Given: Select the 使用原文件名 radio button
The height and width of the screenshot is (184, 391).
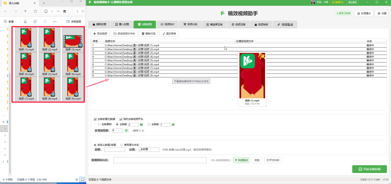Looking at the screenshot, I should coord(121,145).
